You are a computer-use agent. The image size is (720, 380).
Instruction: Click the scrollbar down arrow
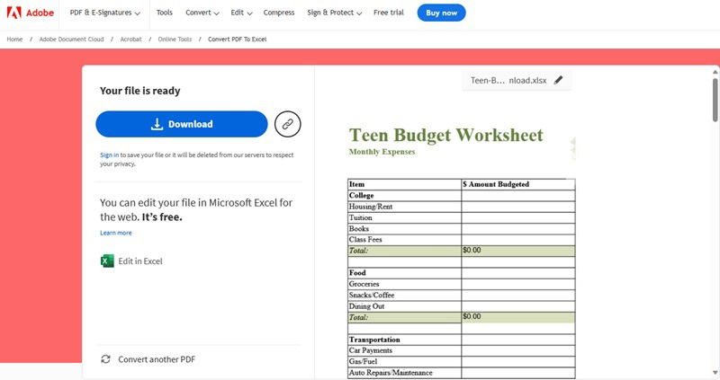pos(715,373)
